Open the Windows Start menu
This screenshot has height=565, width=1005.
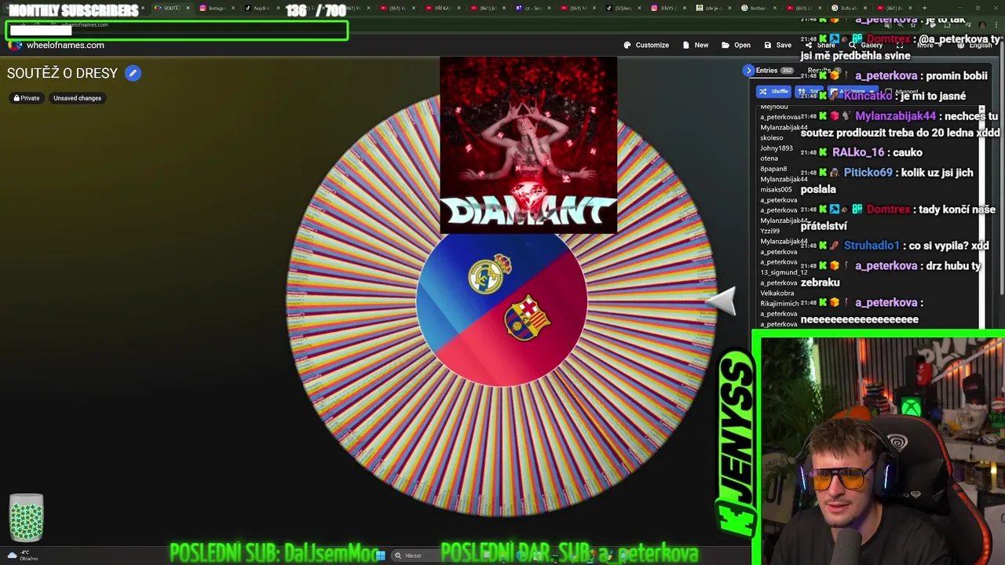(381, 555)
